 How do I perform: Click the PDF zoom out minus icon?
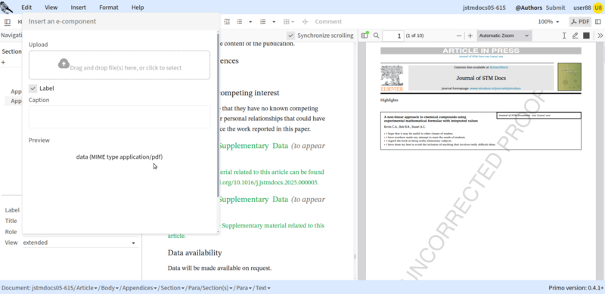coord(459,36)
